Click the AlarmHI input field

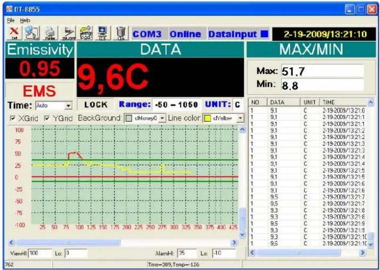187,253
